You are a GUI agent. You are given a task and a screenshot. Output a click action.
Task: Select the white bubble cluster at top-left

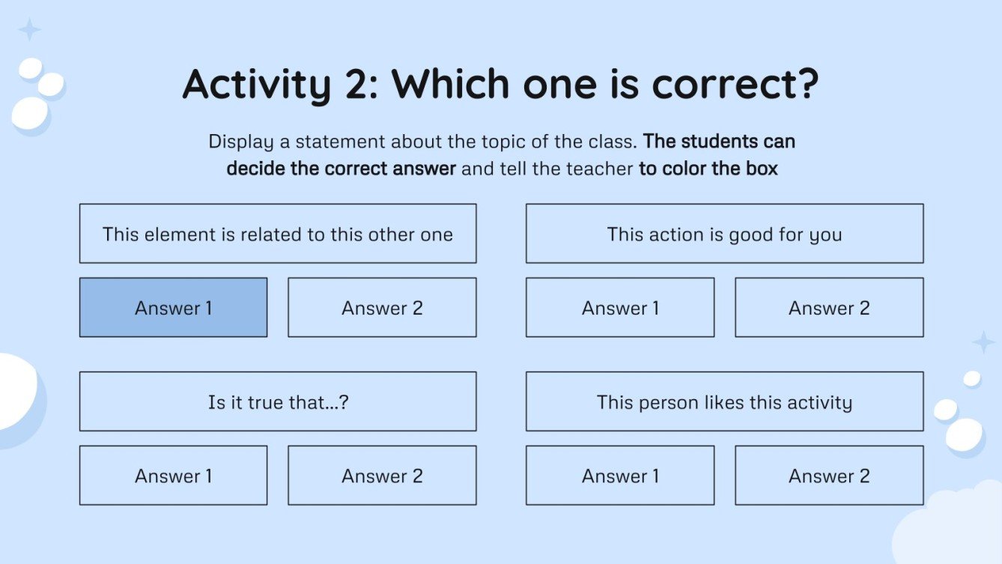36,94
